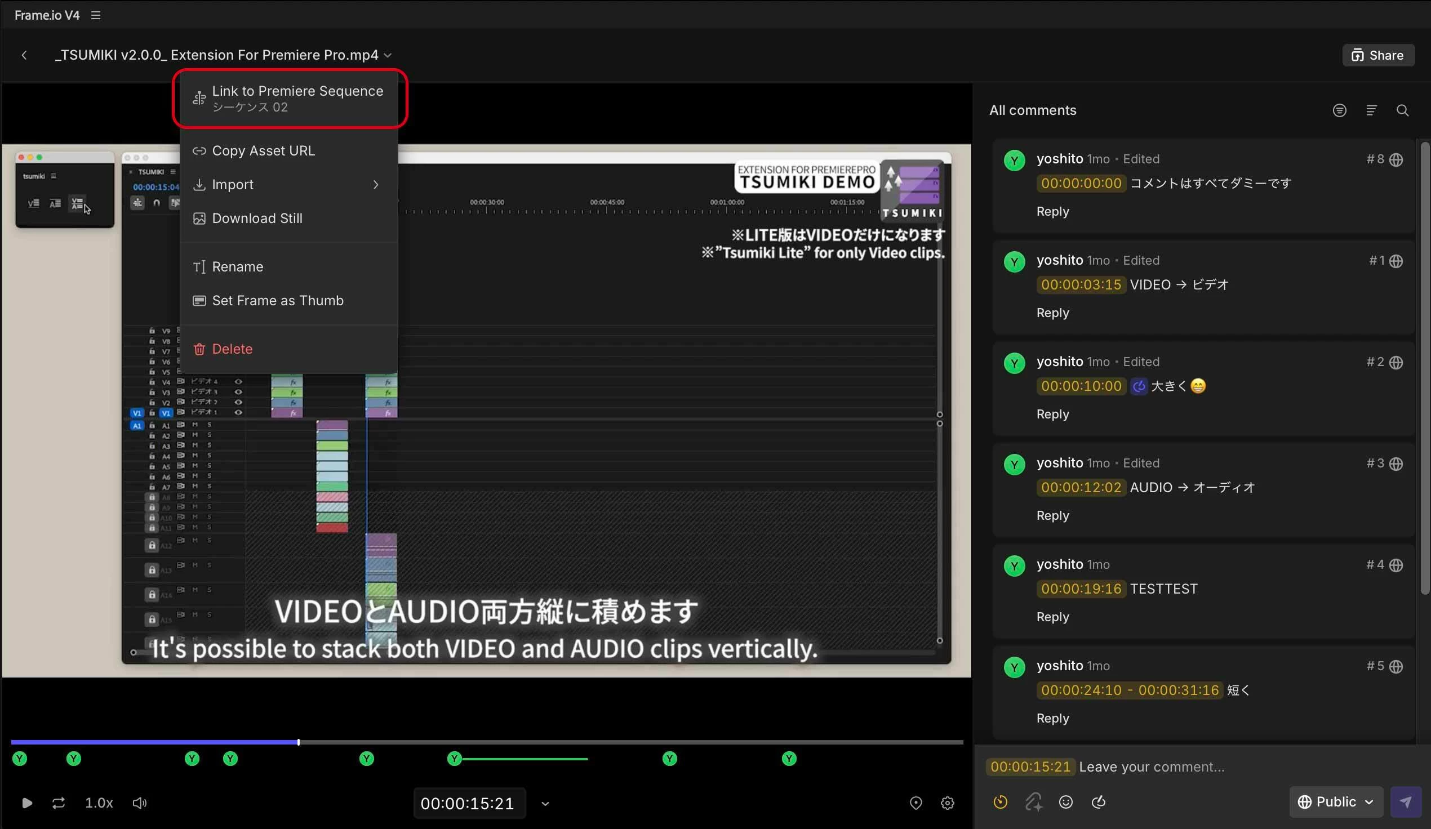Open player settings gear icon
This screenshot has width=1431, height=829.
click(x=946, y=803)
